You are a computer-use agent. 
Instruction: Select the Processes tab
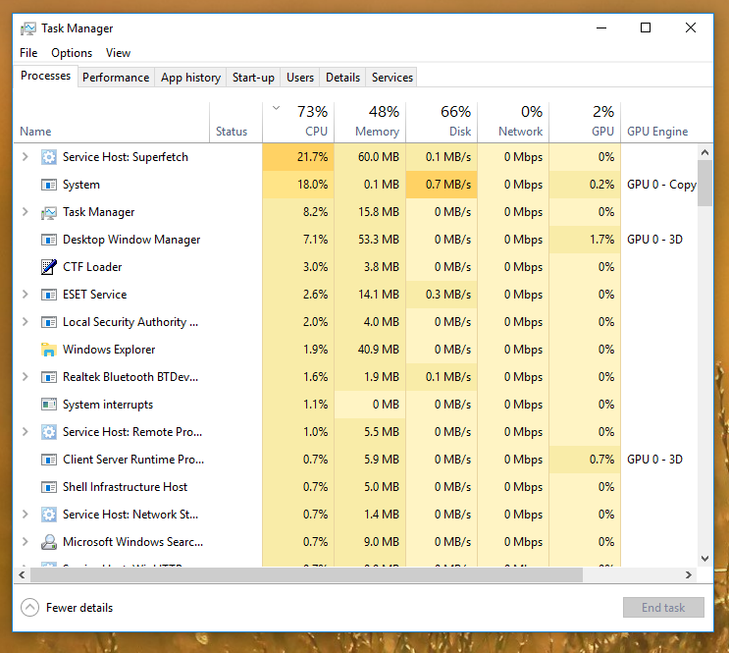point(45,76)
